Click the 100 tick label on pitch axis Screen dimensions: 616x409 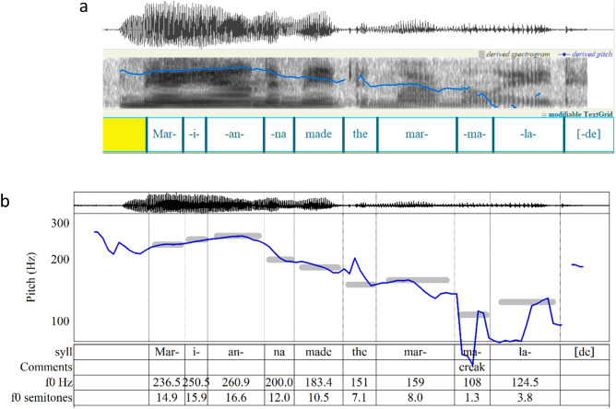[60, 321]
